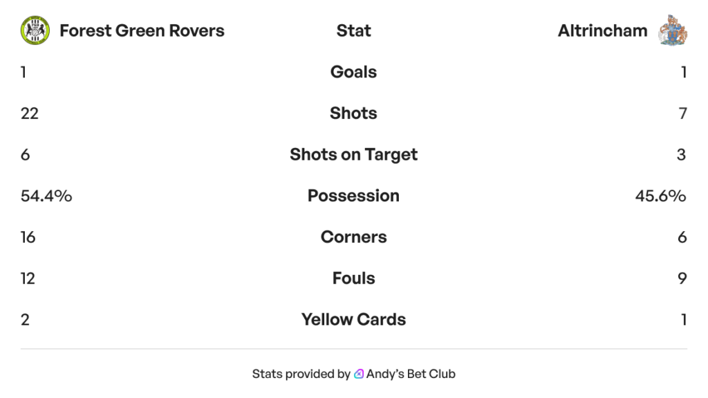The width and height of the screenshot is (708, 398).
Task: Select the Altrincham team name
Action: (602, 30)
